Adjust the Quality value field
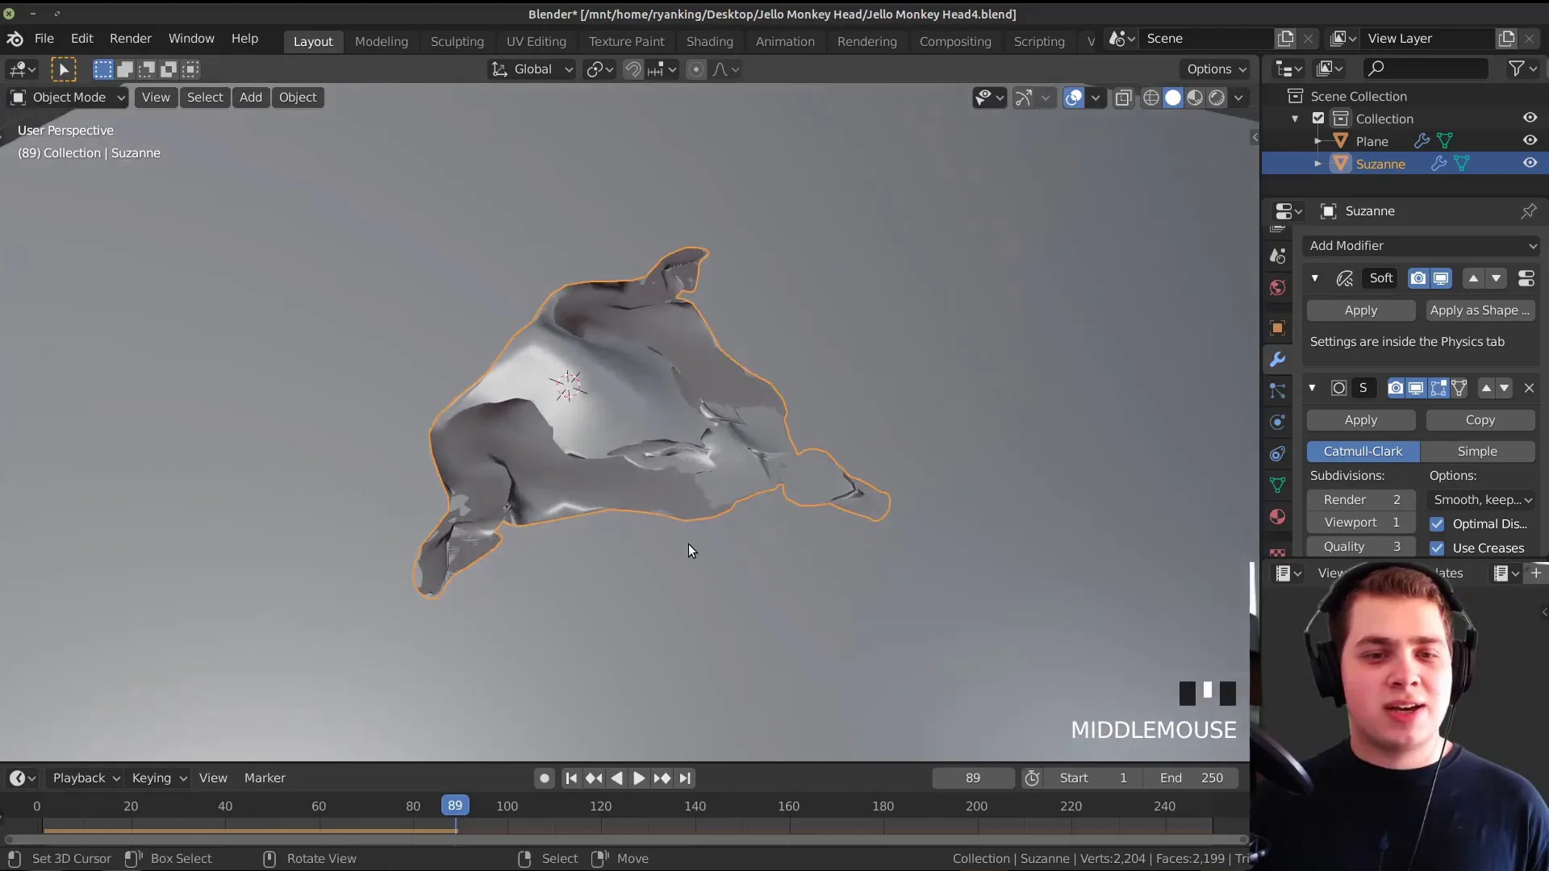1549x871 pixels. pos(1362,547)
